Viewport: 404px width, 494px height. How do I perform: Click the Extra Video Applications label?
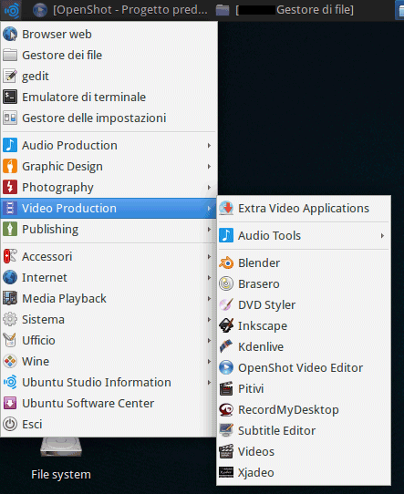[x=304, y=208]
